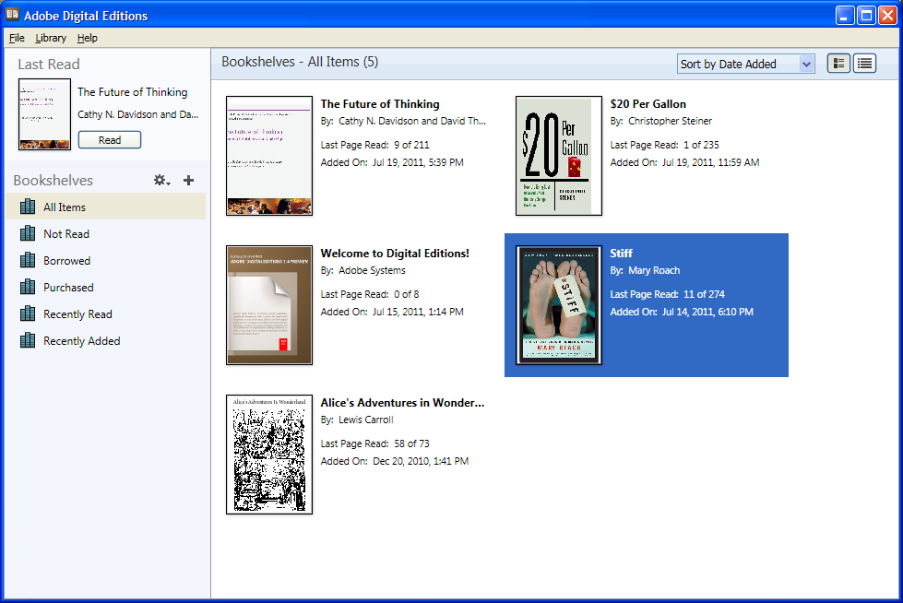Click 'Last Page Read: 58 of 73' text
The height and width of the screenshot is (603, 903).
[374, 444]
